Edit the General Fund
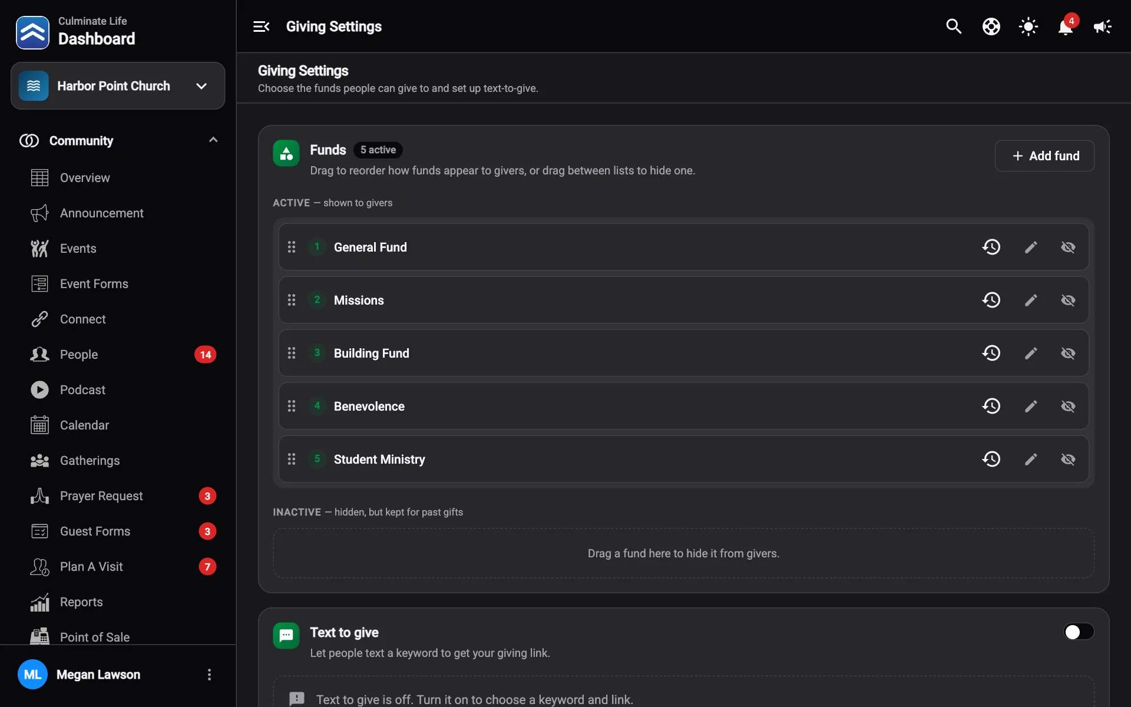The image size is (1131, 707). click(1031, 247)
